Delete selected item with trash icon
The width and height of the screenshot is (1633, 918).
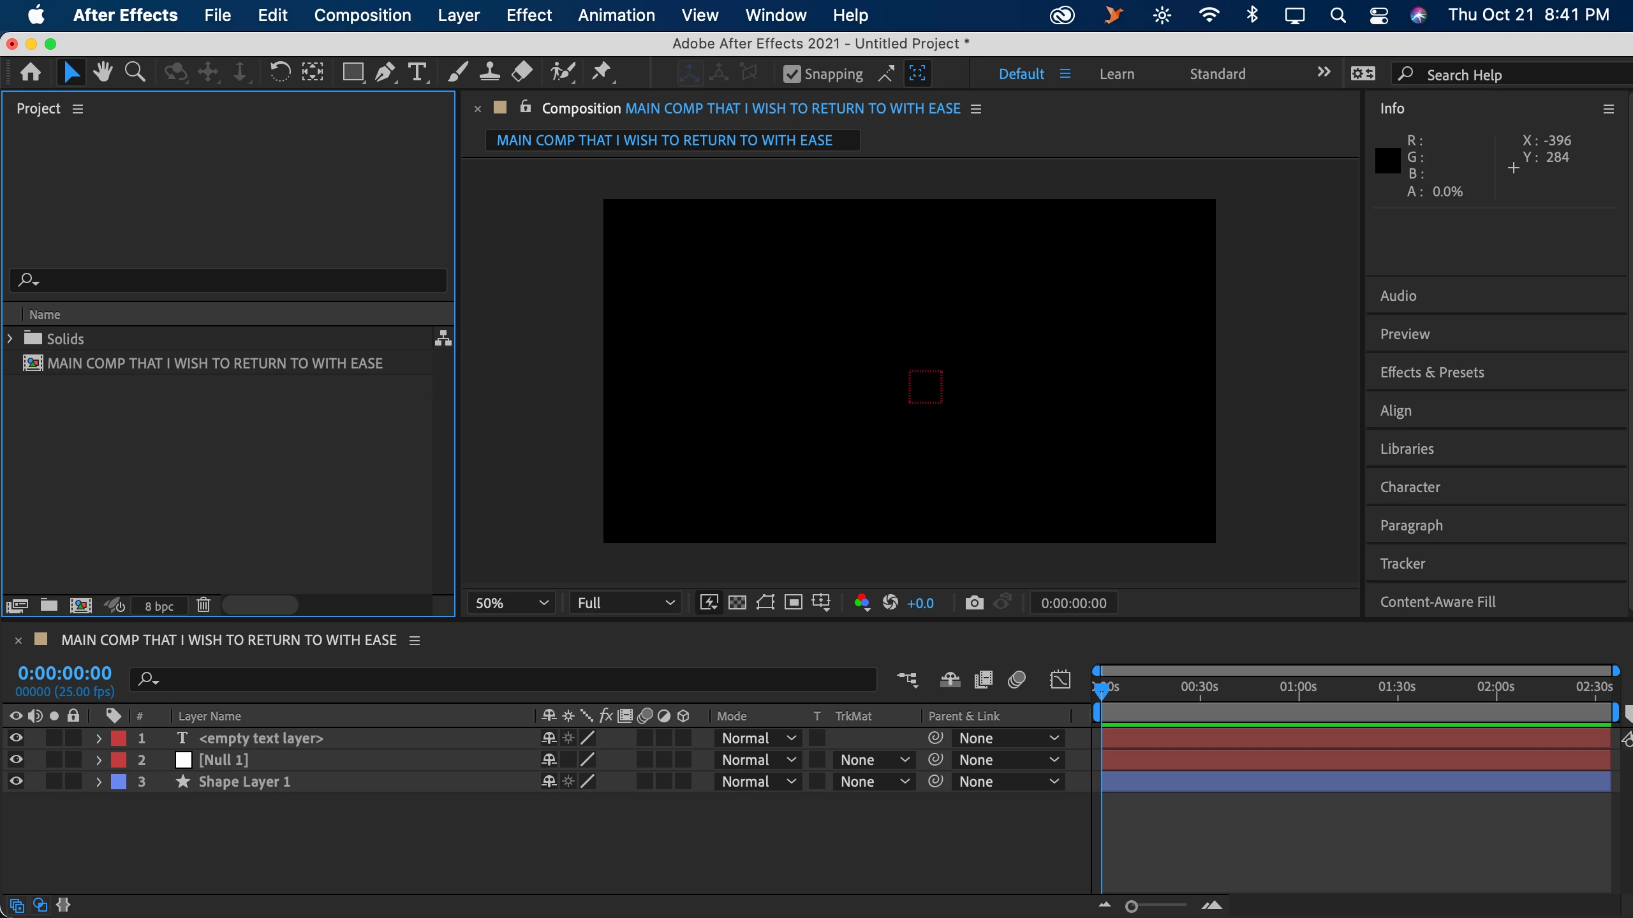203,605
